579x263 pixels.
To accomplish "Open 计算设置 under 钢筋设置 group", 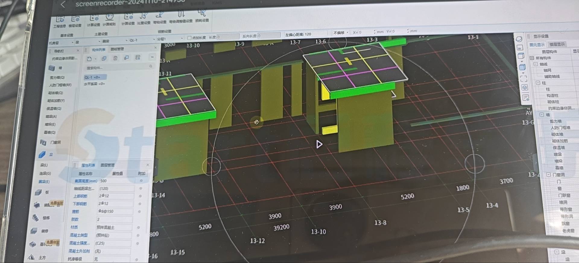I will tap(128, 19).
